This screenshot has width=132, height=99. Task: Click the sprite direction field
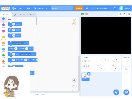115,68
